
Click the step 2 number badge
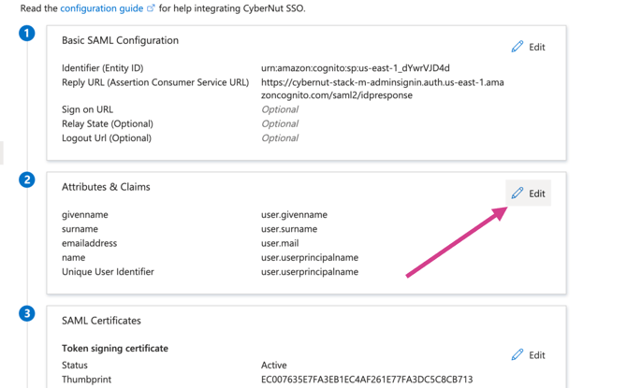[x=27, y=180]
